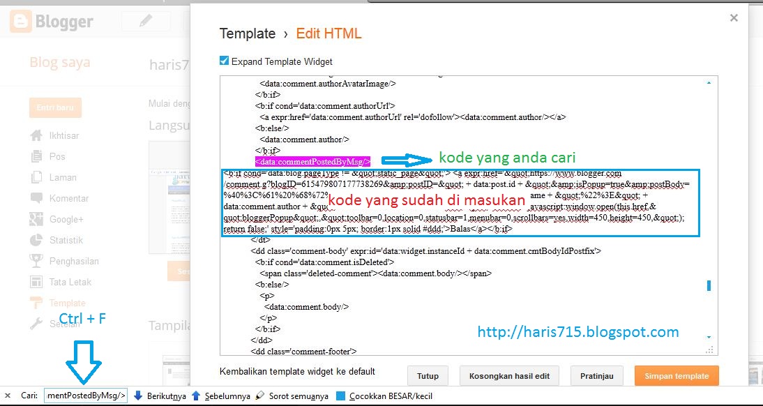This screenshot has height=406, width=763.
Task: Select Laman in sidebar menu
Action: [x=63, y=178]
